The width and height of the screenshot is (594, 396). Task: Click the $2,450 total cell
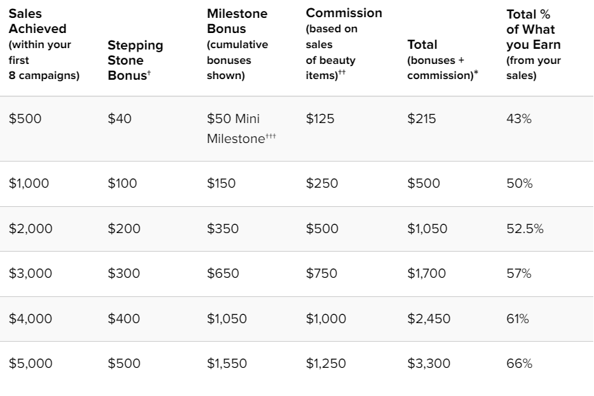(x=428, y=319)
